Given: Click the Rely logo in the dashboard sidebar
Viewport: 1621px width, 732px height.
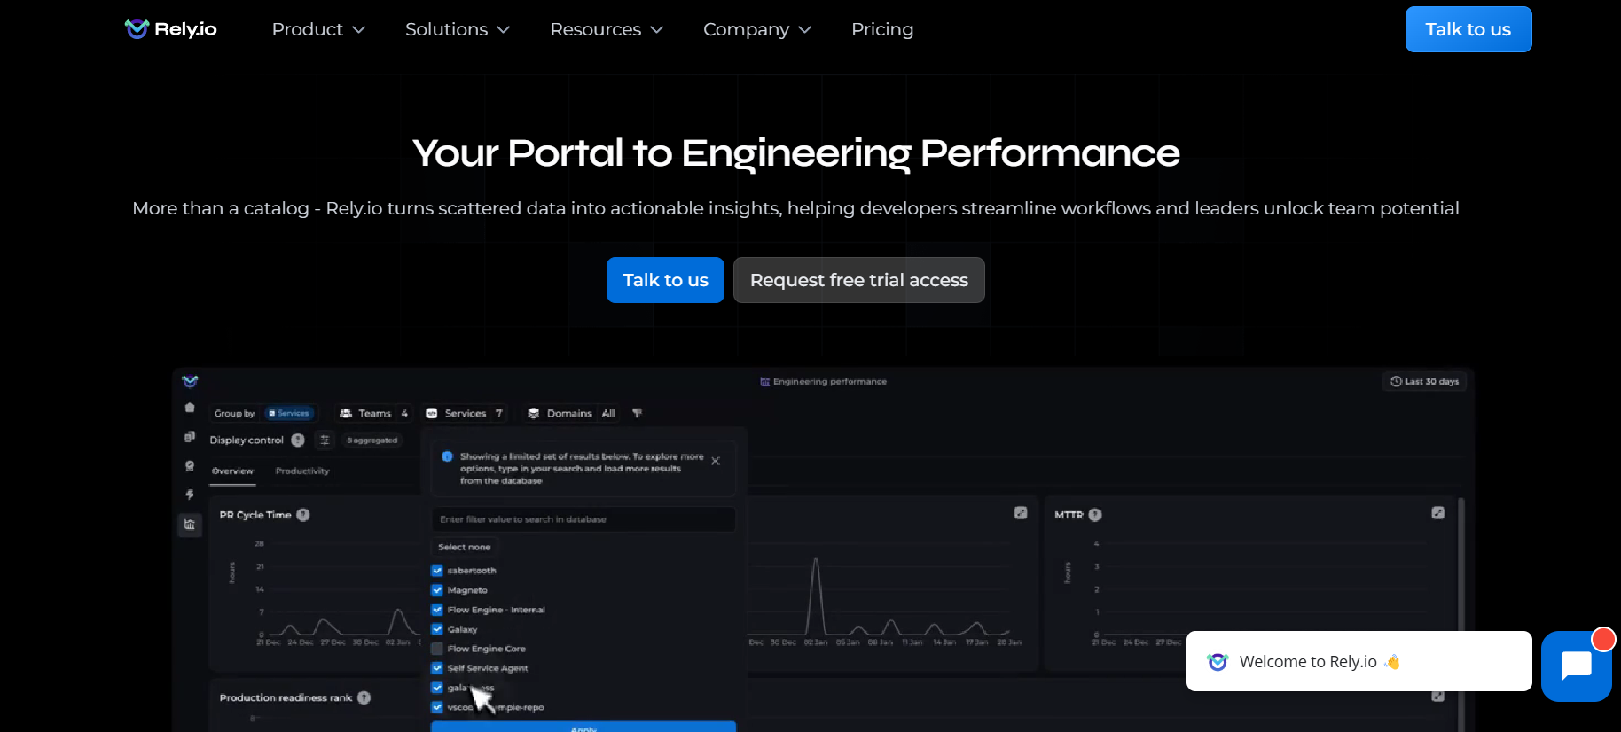Looking at the screenshot, I should pyautogui.click(x=190, y=381).
